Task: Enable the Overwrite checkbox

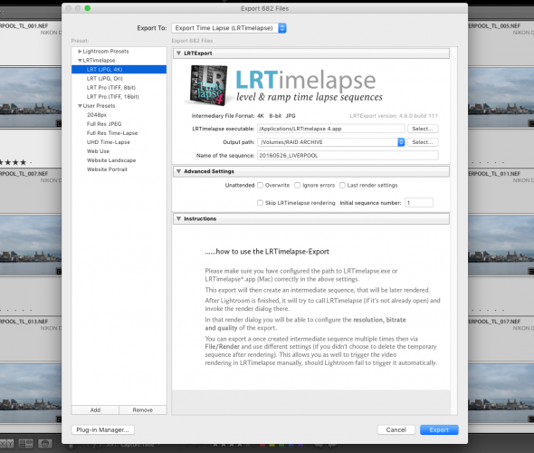Action: coord(260,185)
